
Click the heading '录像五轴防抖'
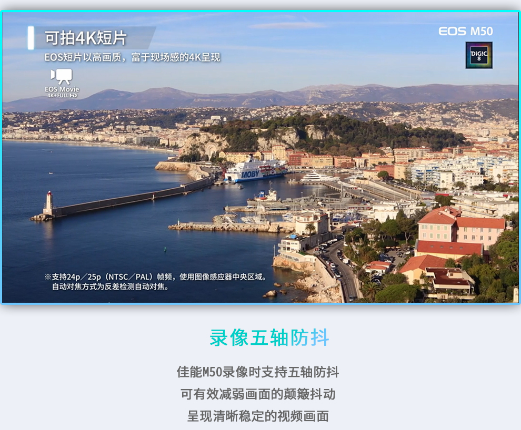[x=269, y=338]
